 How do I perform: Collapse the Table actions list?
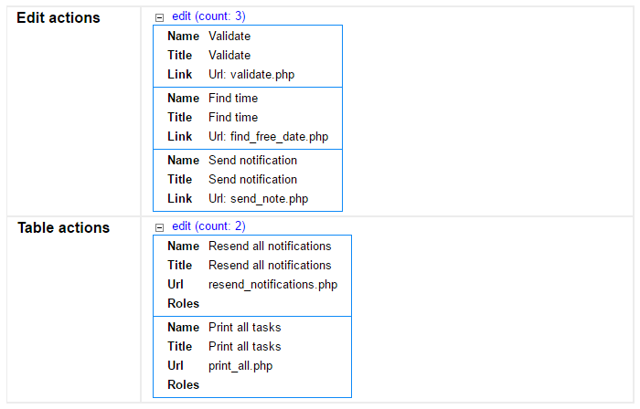coord(160,227)
